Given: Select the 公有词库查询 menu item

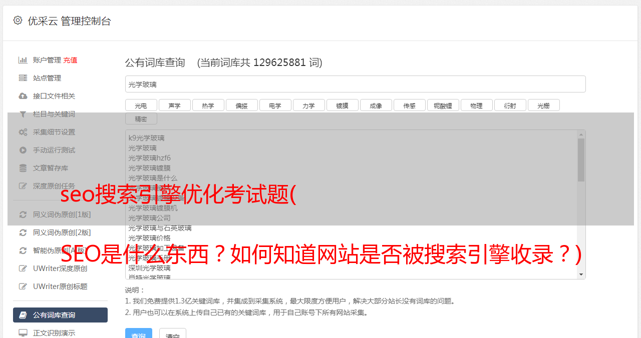Looking at the screenshot, I should tap(60, 315).
